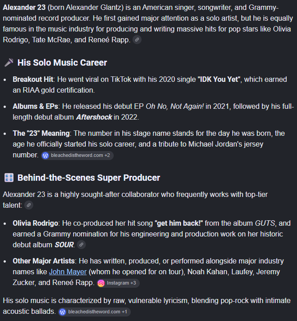Open the bleachedistheword.com +2 source chip

click(x=77, y=156)
